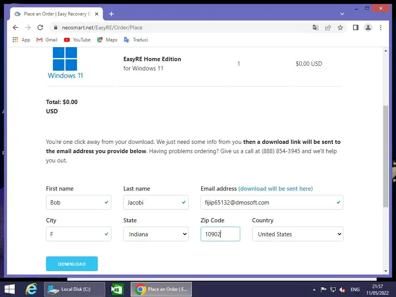Screen dimensions: 396x297
Task: Click the address bar URL
Action: pyautogui.click(x=102, y=27)
